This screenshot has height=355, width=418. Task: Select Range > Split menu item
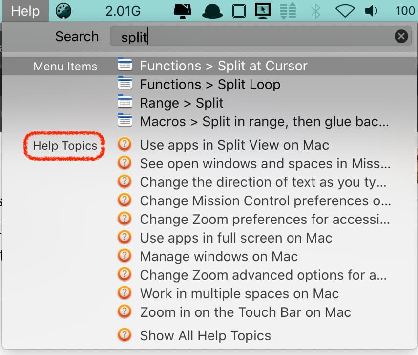click(x=181, y=103)
